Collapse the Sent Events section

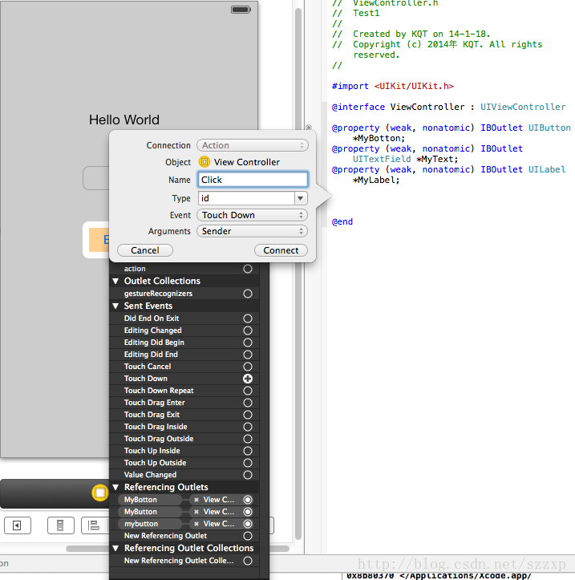(x=115, y=306)
